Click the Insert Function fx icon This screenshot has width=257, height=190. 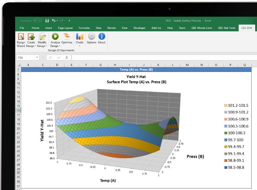[x=67, y=58]
